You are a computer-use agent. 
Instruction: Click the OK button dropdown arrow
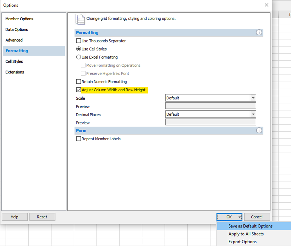point(240,217)
